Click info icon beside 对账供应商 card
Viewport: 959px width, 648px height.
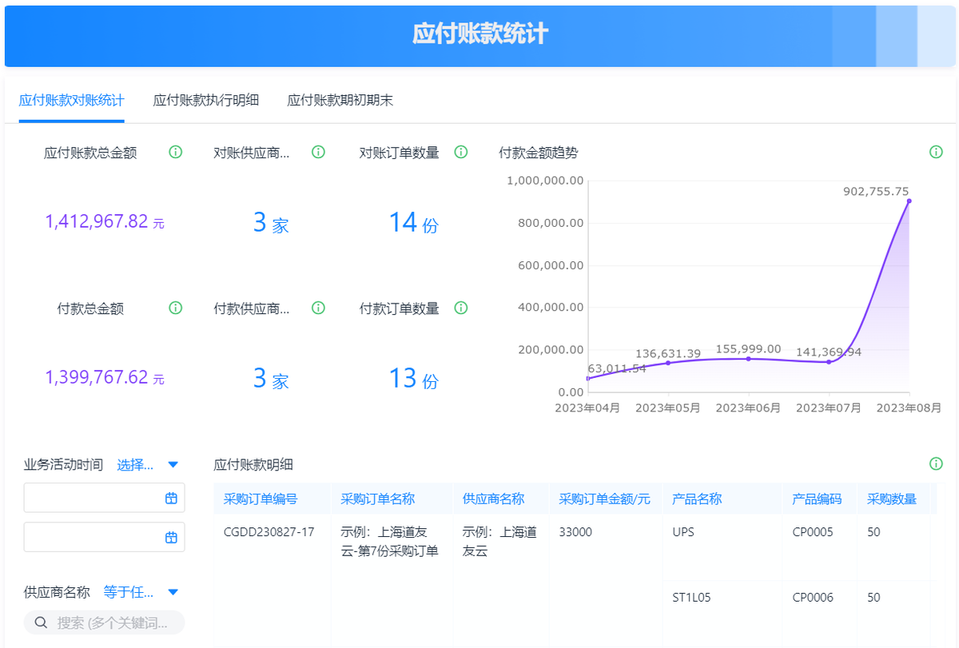(318, 152)
